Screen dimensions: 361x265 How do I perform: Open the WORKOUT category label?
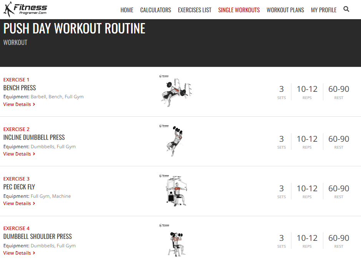point(15,42)
